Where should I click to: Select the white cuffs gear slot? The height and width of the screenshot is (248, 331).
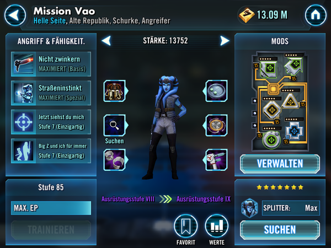[x=115, y=160]
